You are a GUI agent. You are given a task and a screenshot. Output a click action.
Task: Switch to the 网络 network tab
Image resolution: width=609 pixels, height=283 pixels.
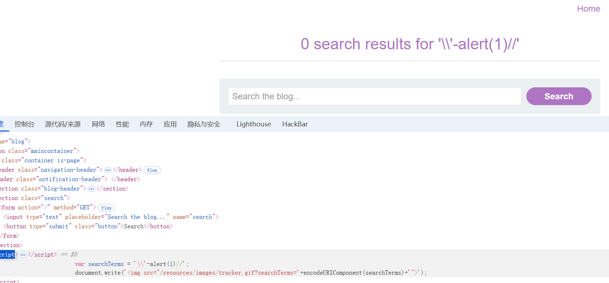98,124
